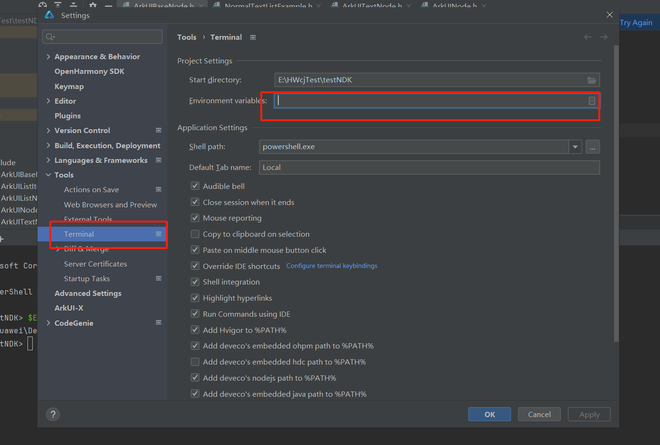This screenshot has width=660, height=445.
Task: Toggle Close session when it ends
Action: (195, 202)
